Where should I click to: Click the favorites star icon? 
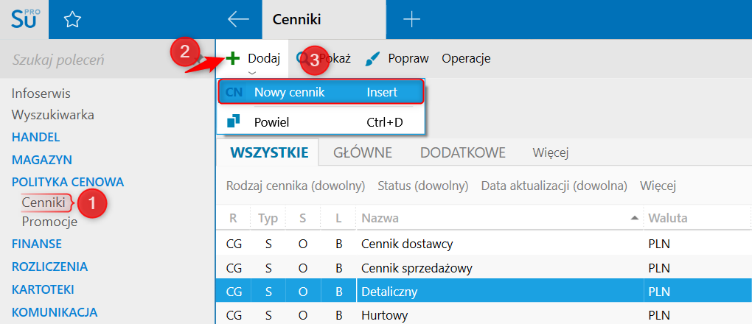(x=72, y=20)
